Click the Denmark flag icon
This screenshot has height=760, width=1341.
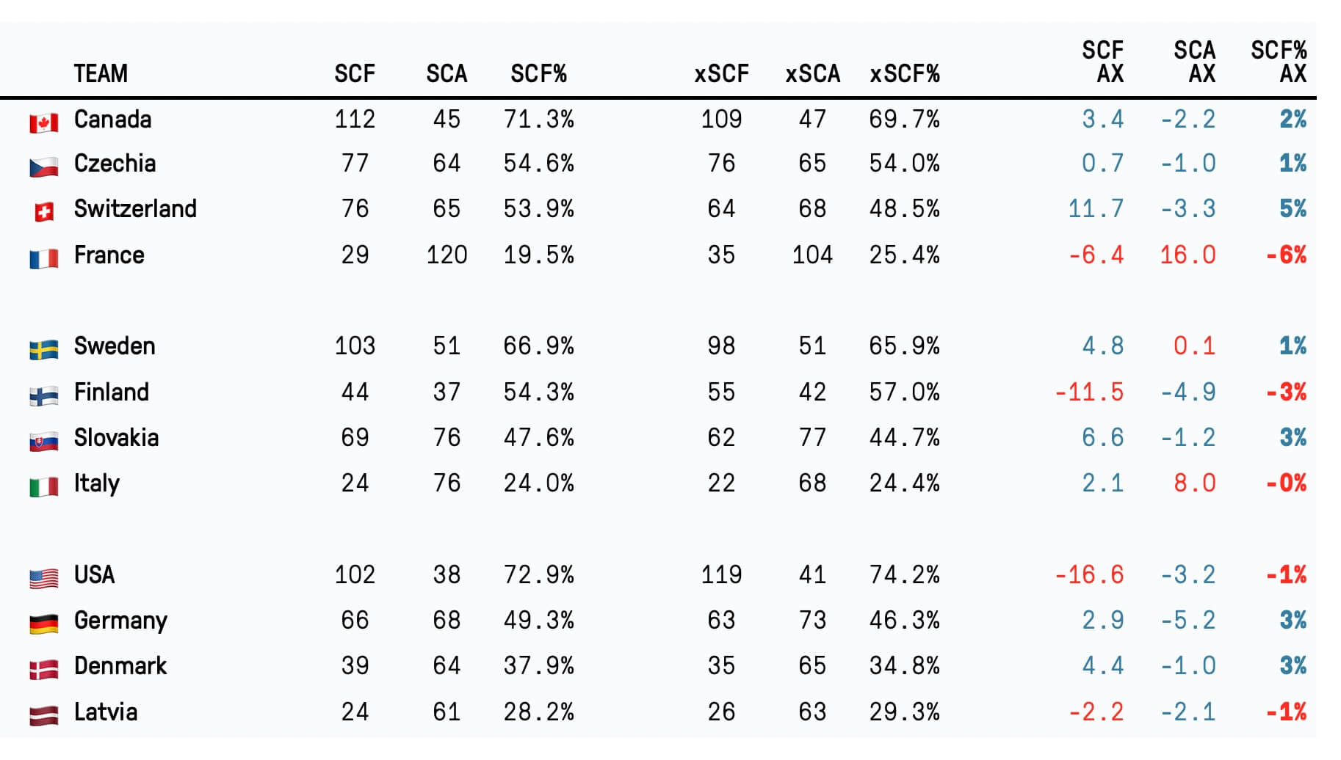click(43, 670)
